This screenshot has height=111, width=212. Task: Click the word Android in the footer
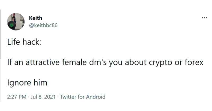pyautogui.click(x=96, y=97)
